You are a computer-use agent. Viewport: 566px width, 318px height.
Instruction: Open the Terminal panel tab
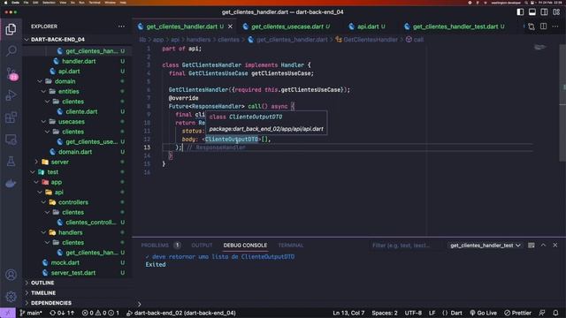tap(291, 246)
